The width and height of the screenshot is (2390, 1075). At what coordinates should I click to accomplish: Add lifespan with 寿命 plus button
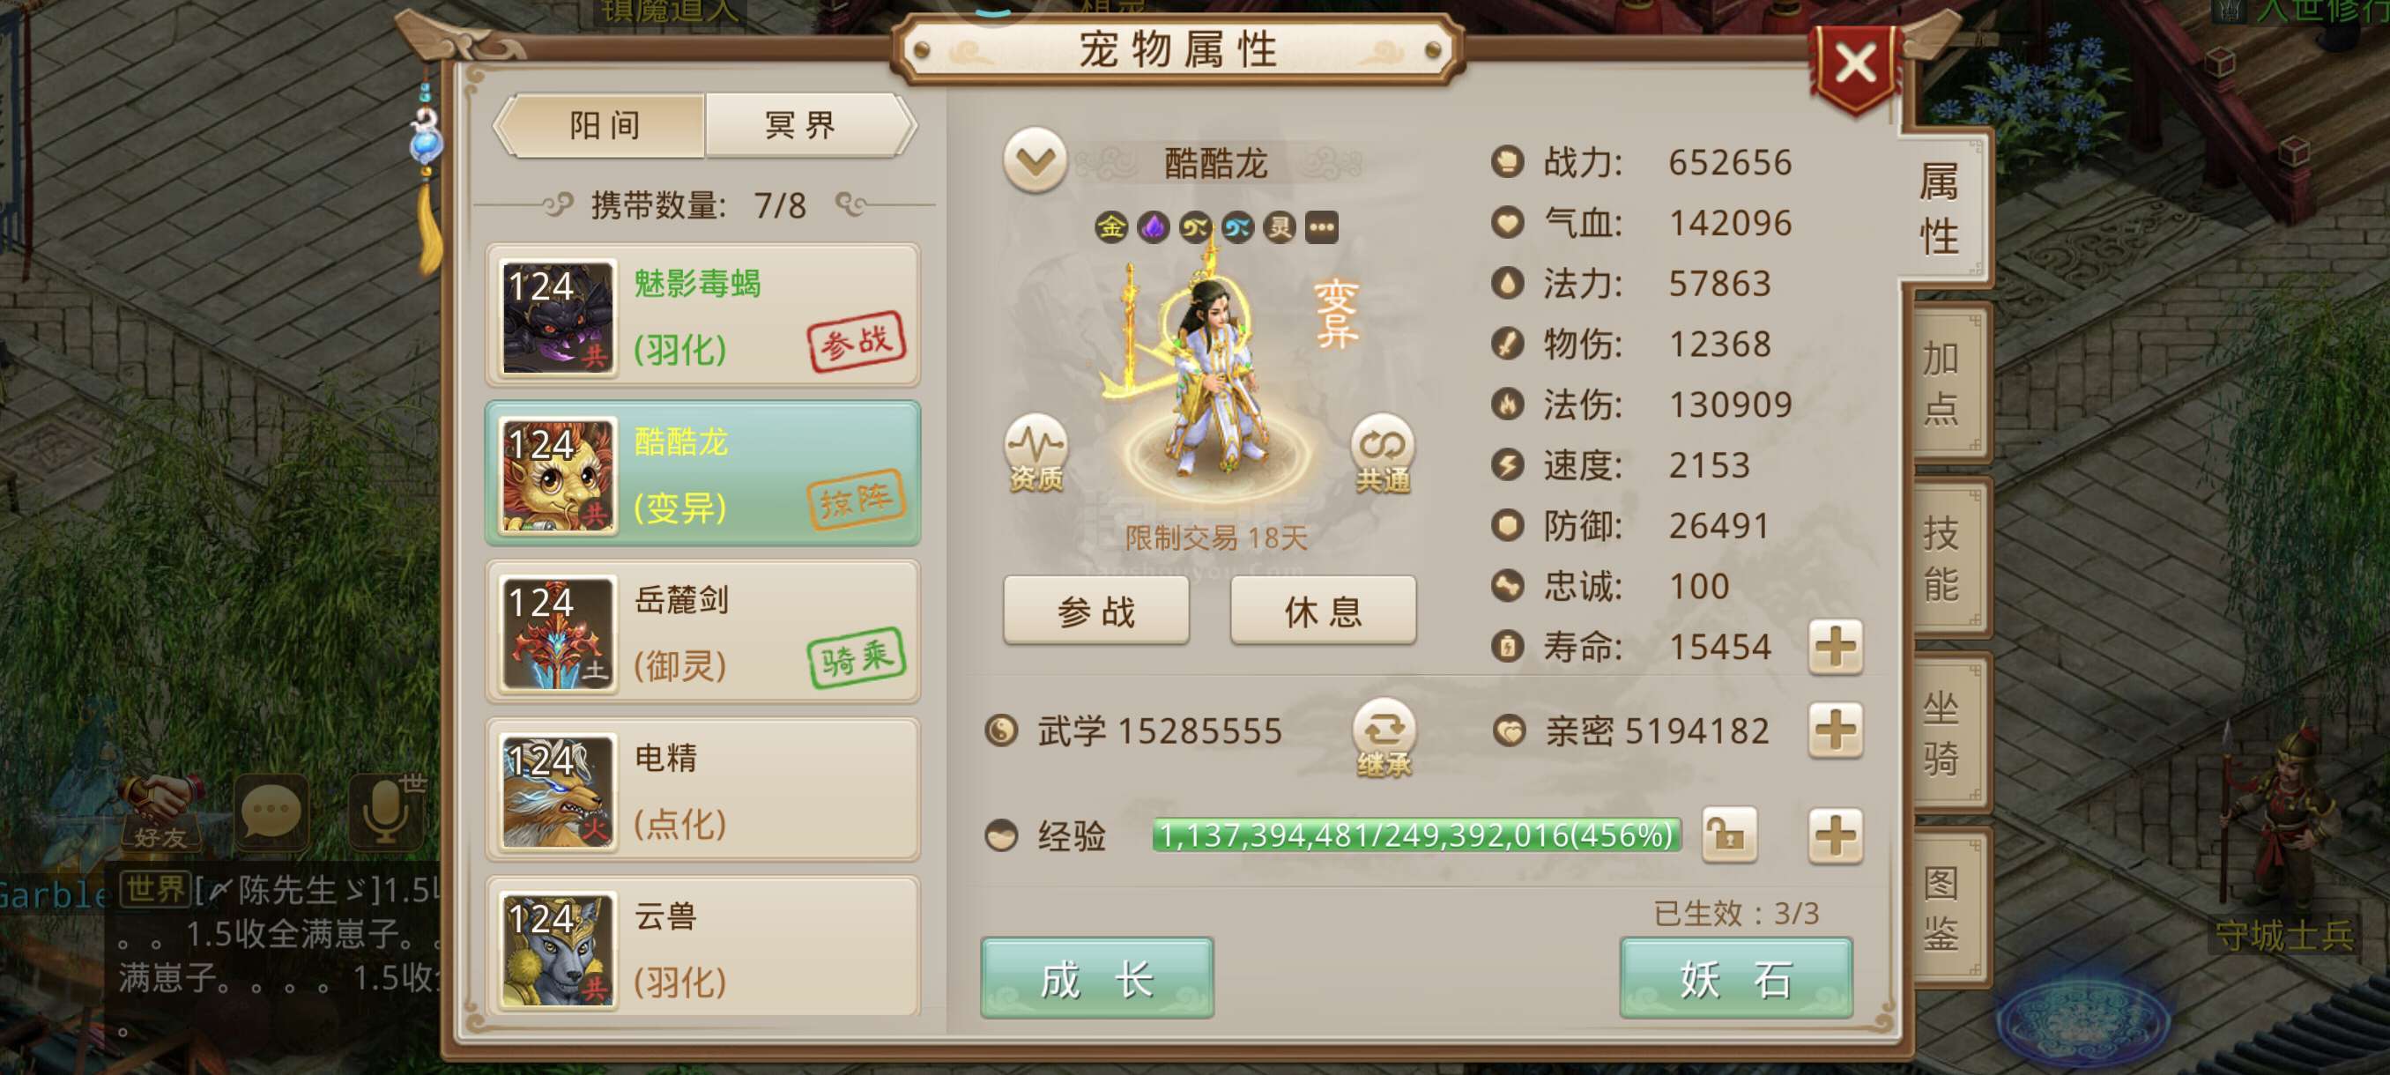[1835, 648]
